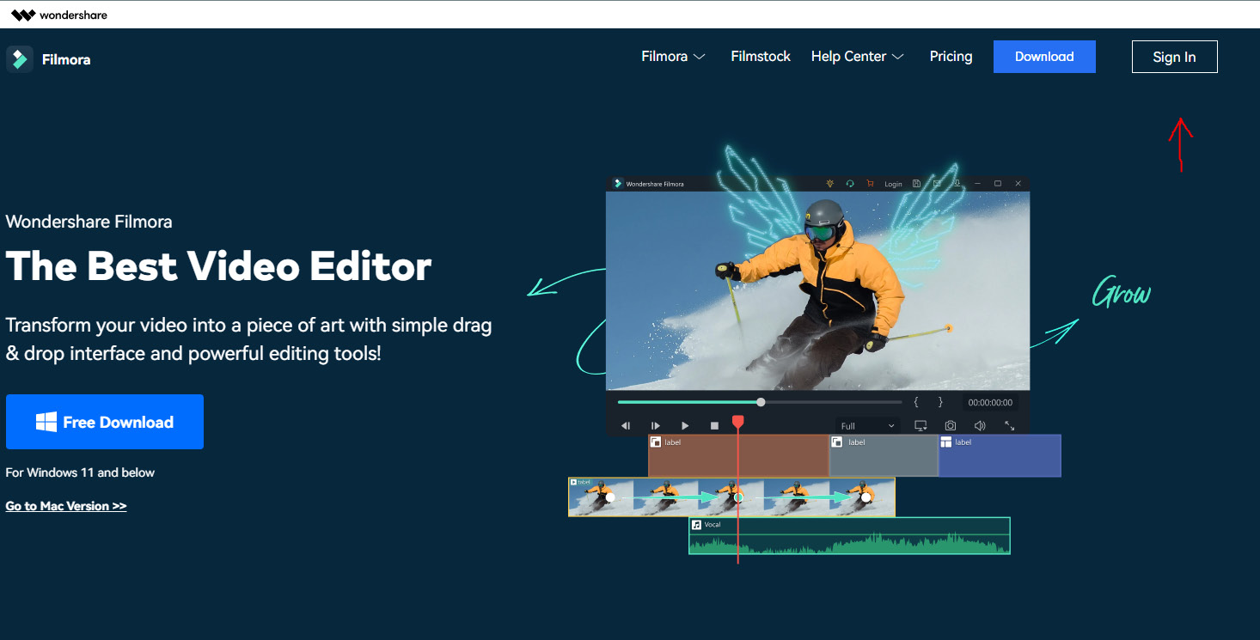Click the 00:00:00:00 timecode display
The image size is (1260, 640).
pos(990,403)
